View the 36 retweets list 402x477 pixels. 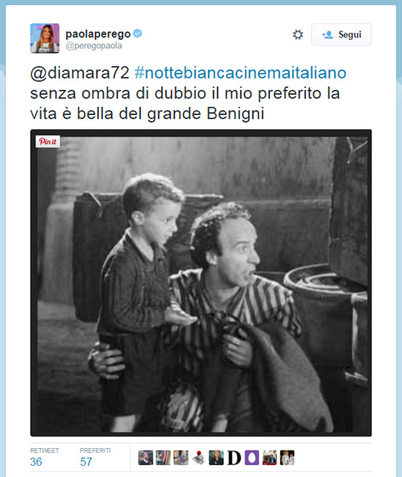44,457
